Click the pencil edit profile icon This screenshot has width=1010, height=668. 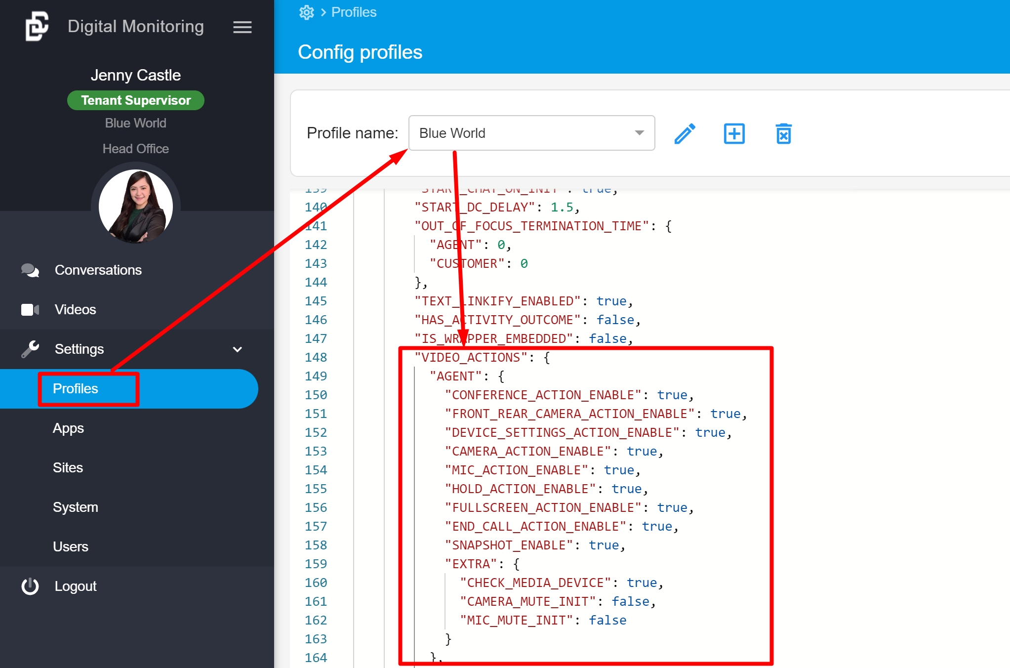[x=685, y=133]
